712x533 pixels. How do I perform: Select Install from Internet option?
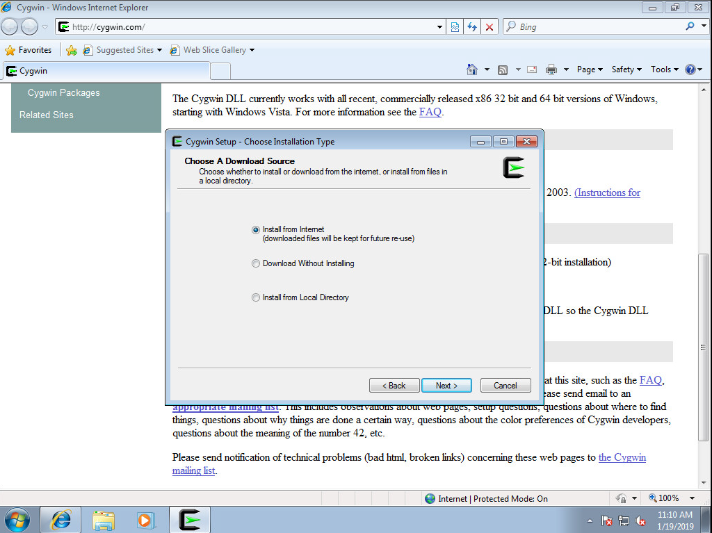tap(256, 230)
